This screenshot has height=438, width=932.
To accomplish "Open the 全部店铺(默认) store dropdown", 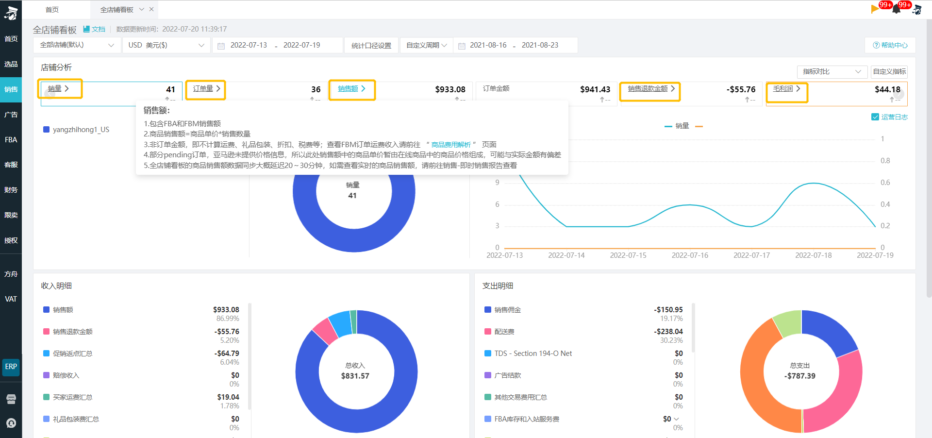I will tap(77, 45).
